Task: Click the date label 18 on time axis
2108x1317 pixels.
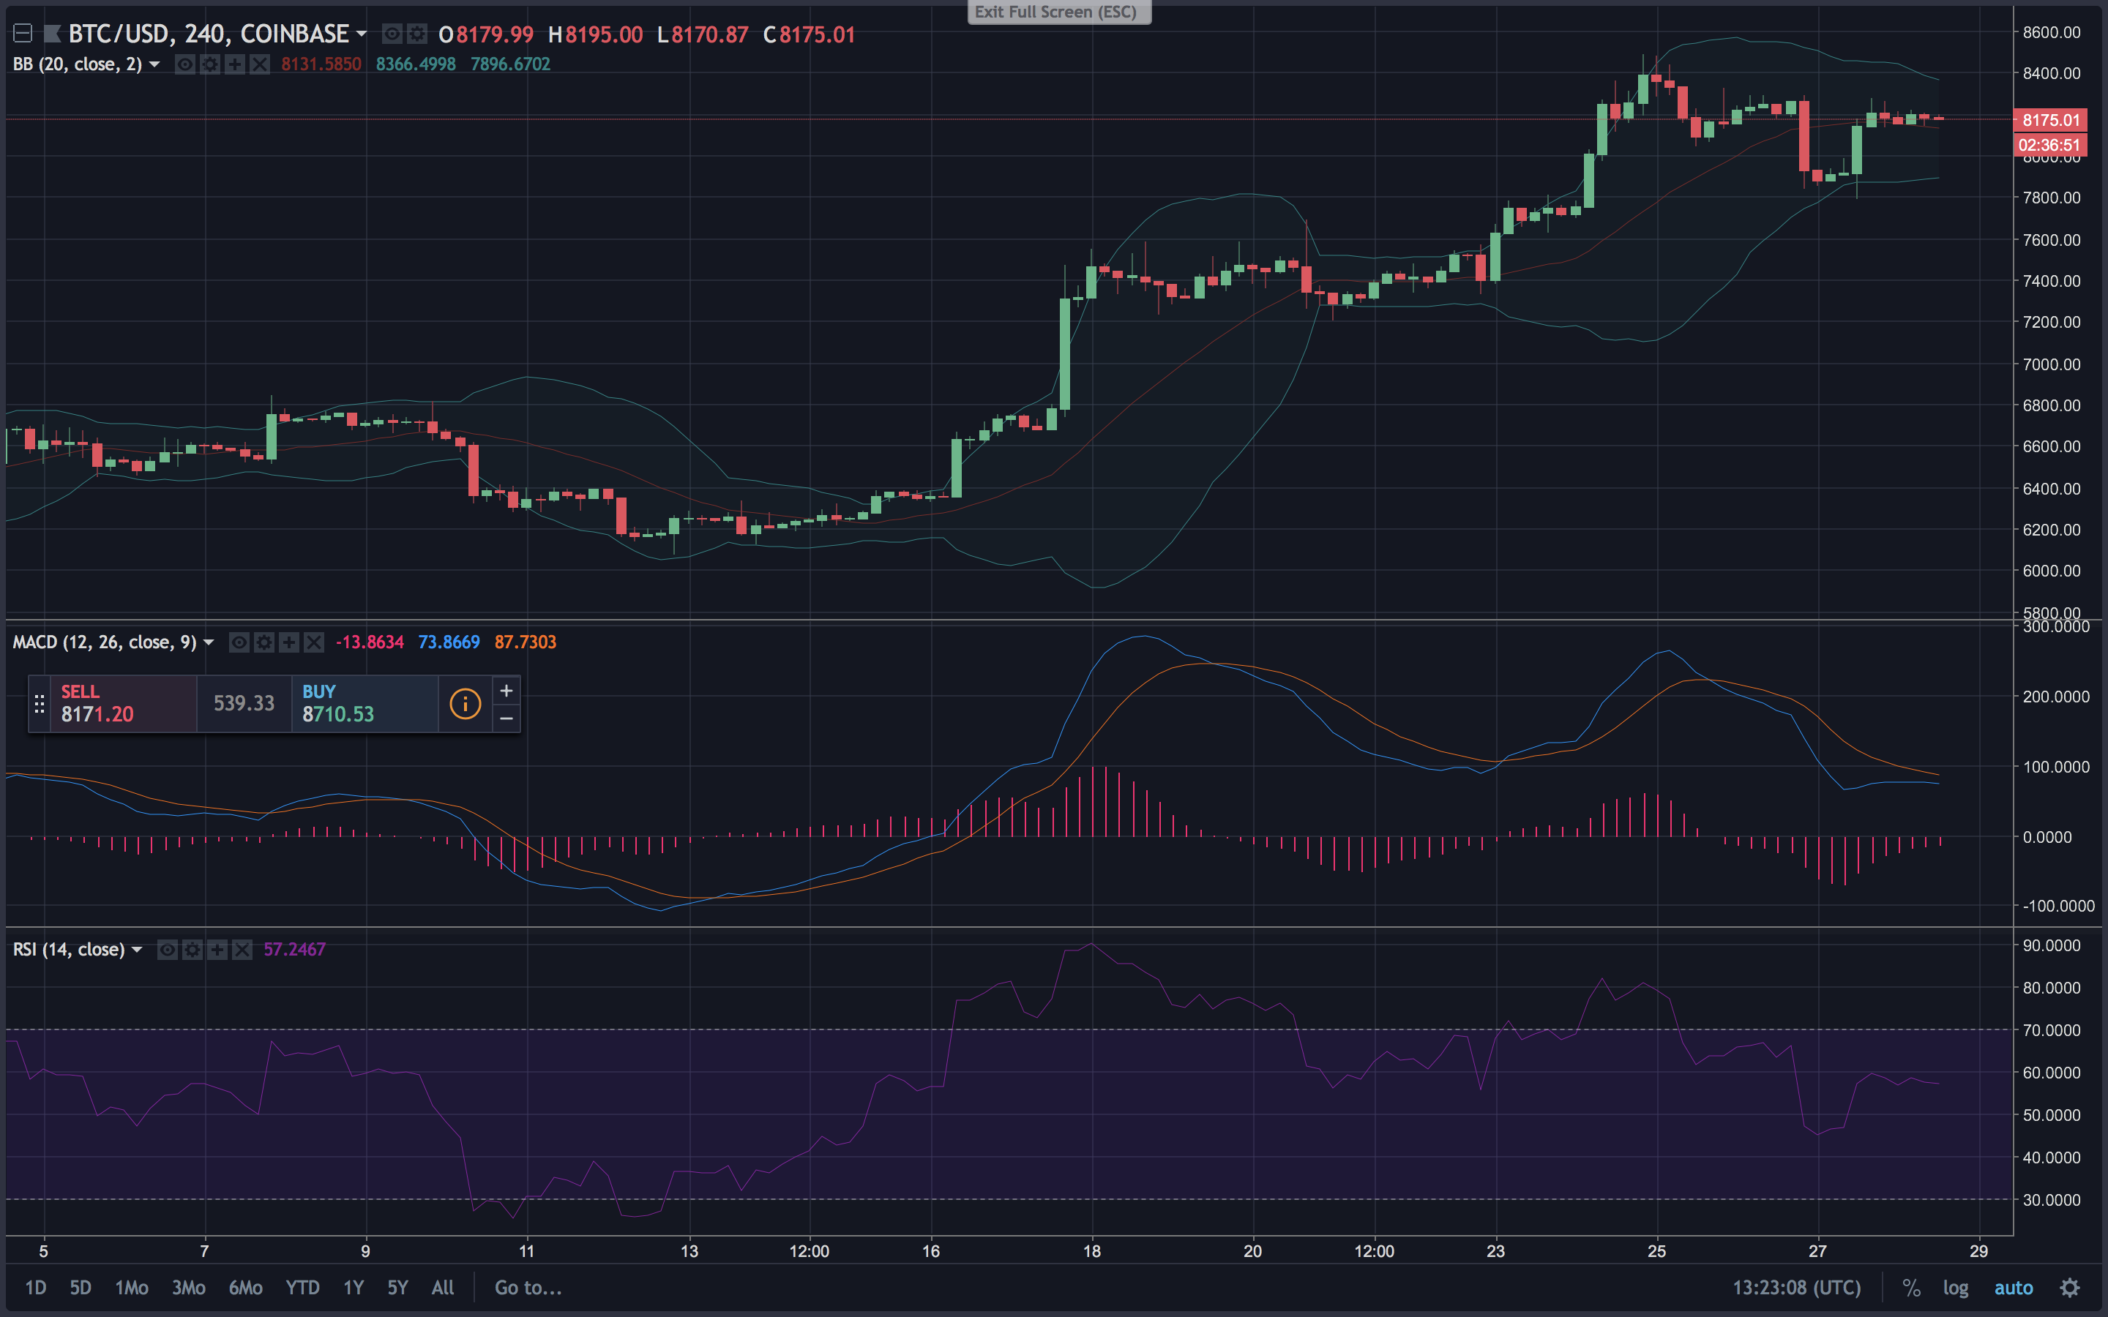Action: pos(1091,1252)
